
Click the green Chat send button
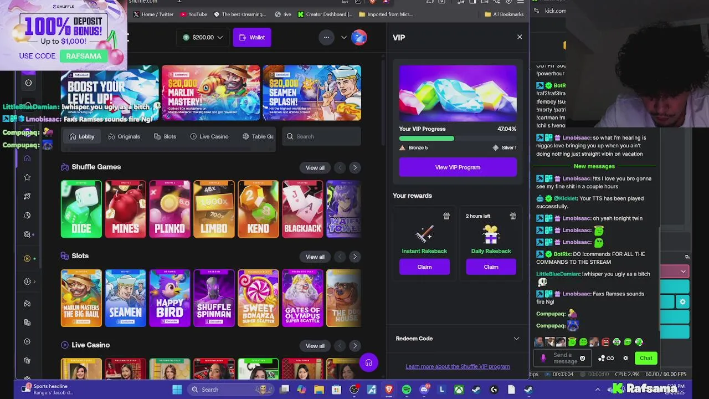pos(646,358)
